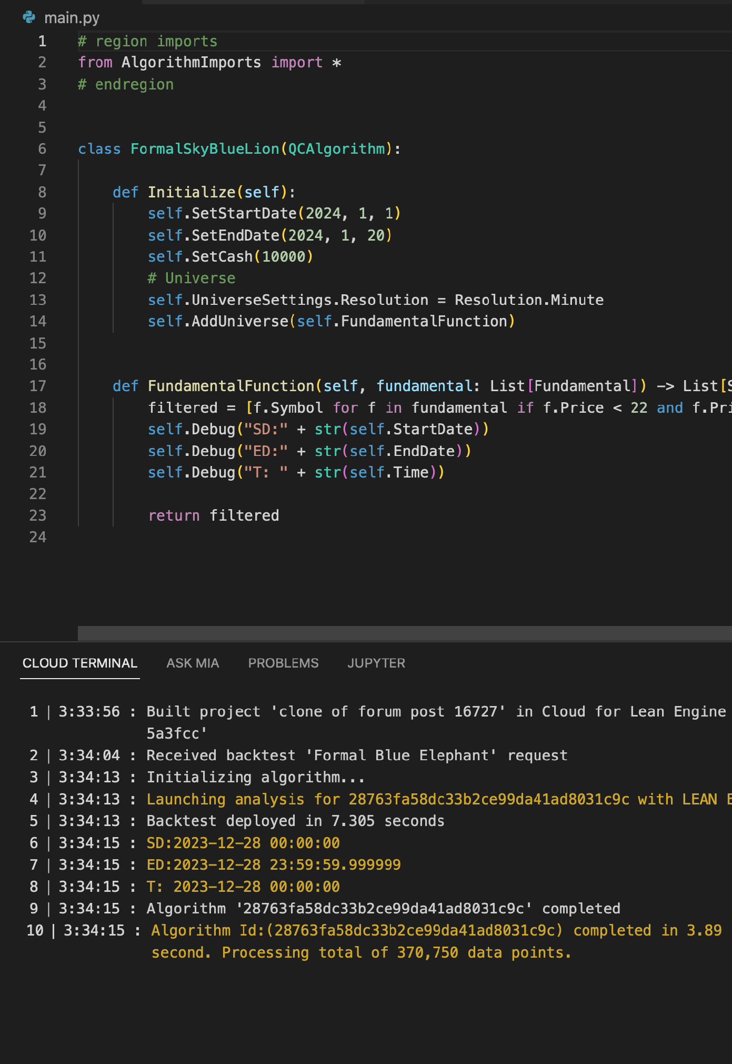The width and height of the screenshot is (732, 1064).
Task: Select the CLOUD TERMINAL tab
Action: coord(80,663)
